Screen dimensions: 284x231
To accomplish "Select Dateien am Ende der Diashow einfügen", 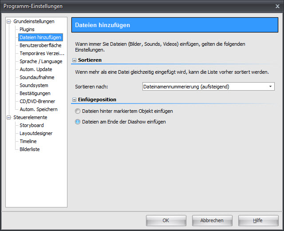I will point(78,122).
